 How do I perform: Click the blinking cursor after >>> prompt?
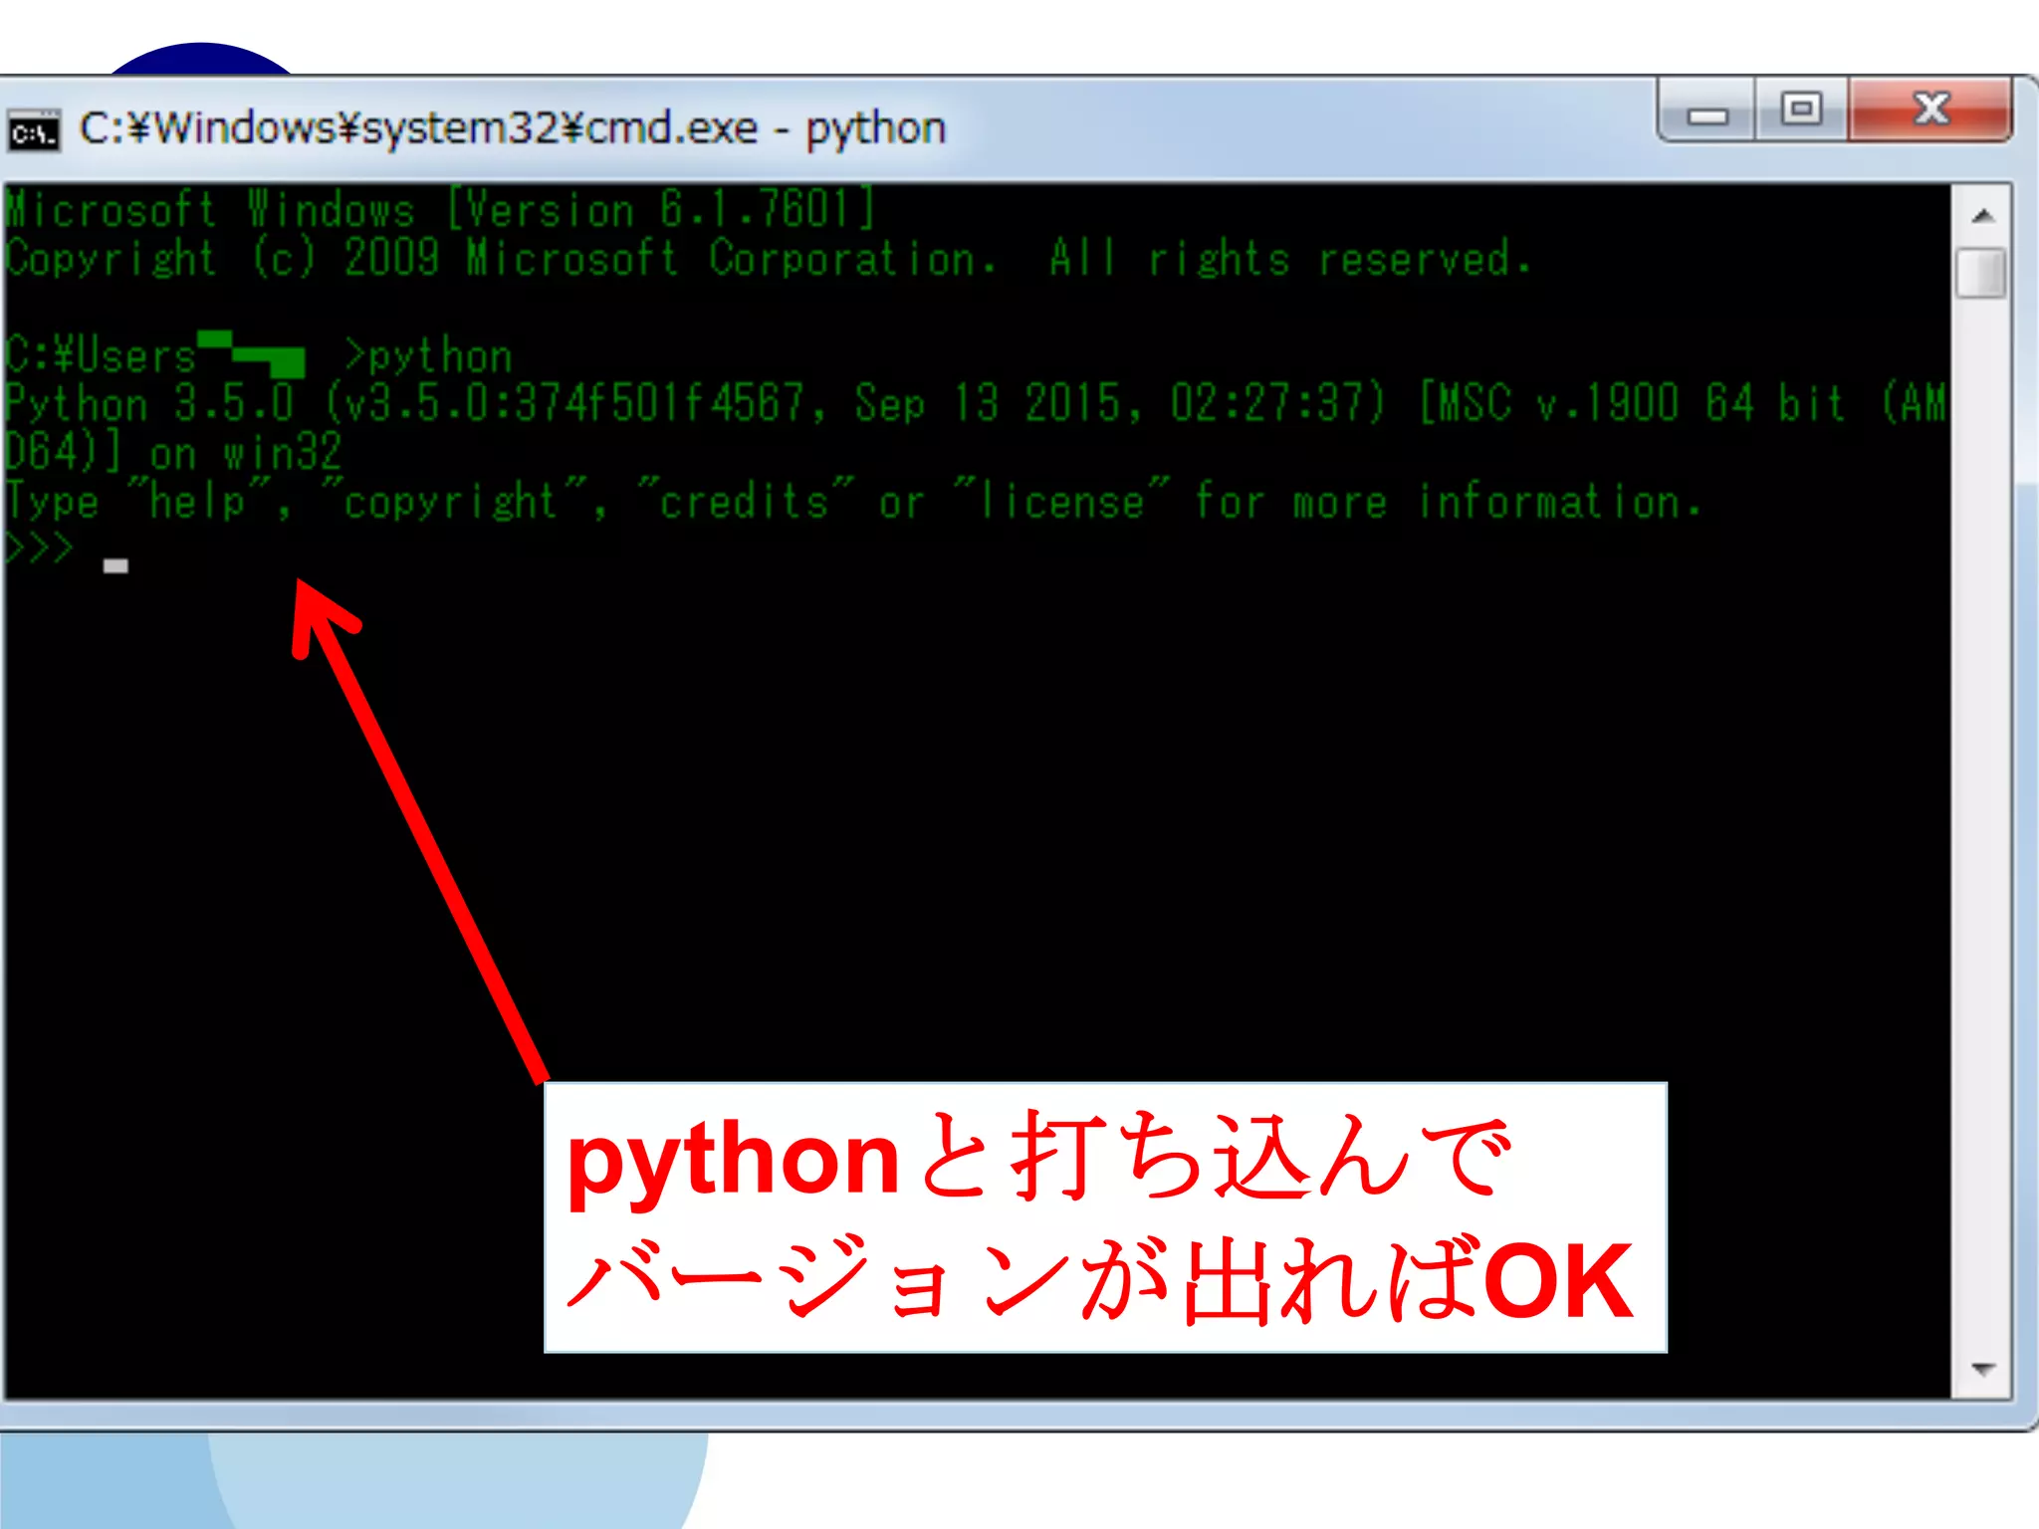pyautogui.click(x=115, y=566)
